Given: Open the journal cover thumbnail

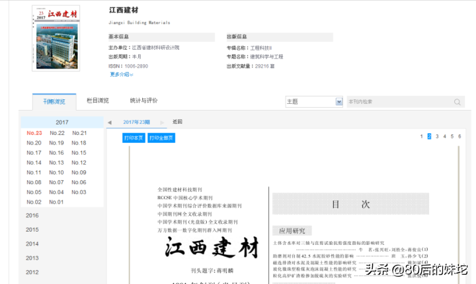Looking at the screenshot, I should [x=56, y=38].
